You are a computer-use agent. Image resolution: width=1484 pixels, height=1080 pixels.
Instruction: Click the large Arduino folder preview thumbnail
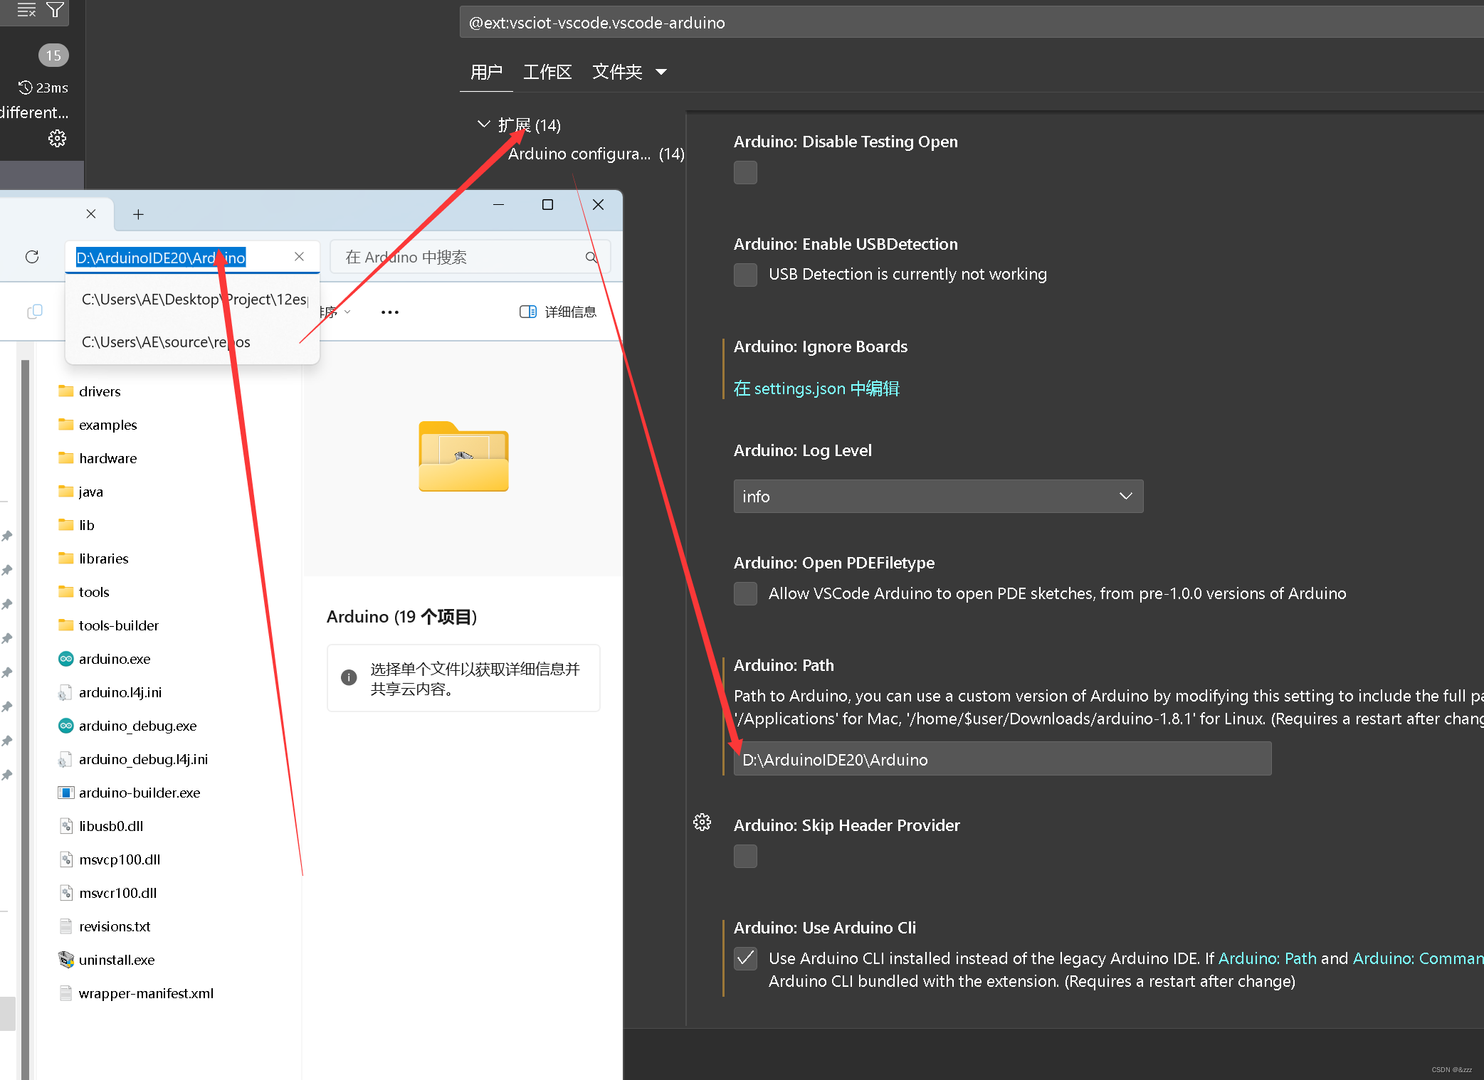click(x=463, y=456)
